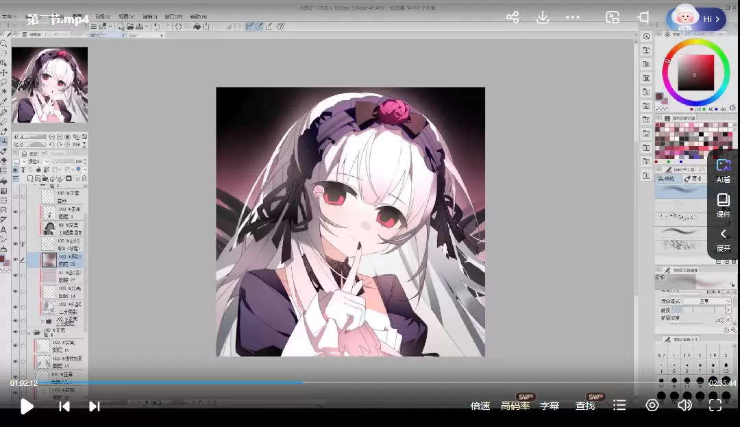Click a swatch in the color set grid
740x427 pixels.
tap(693, 140)
